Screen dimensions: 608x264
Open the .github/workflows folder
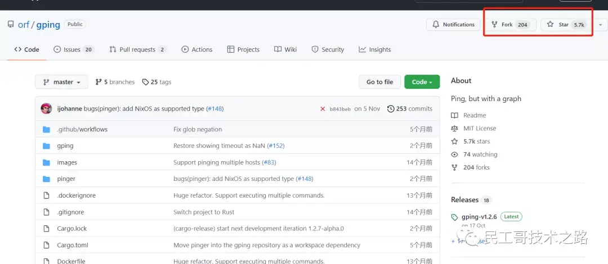coord(82,129)
